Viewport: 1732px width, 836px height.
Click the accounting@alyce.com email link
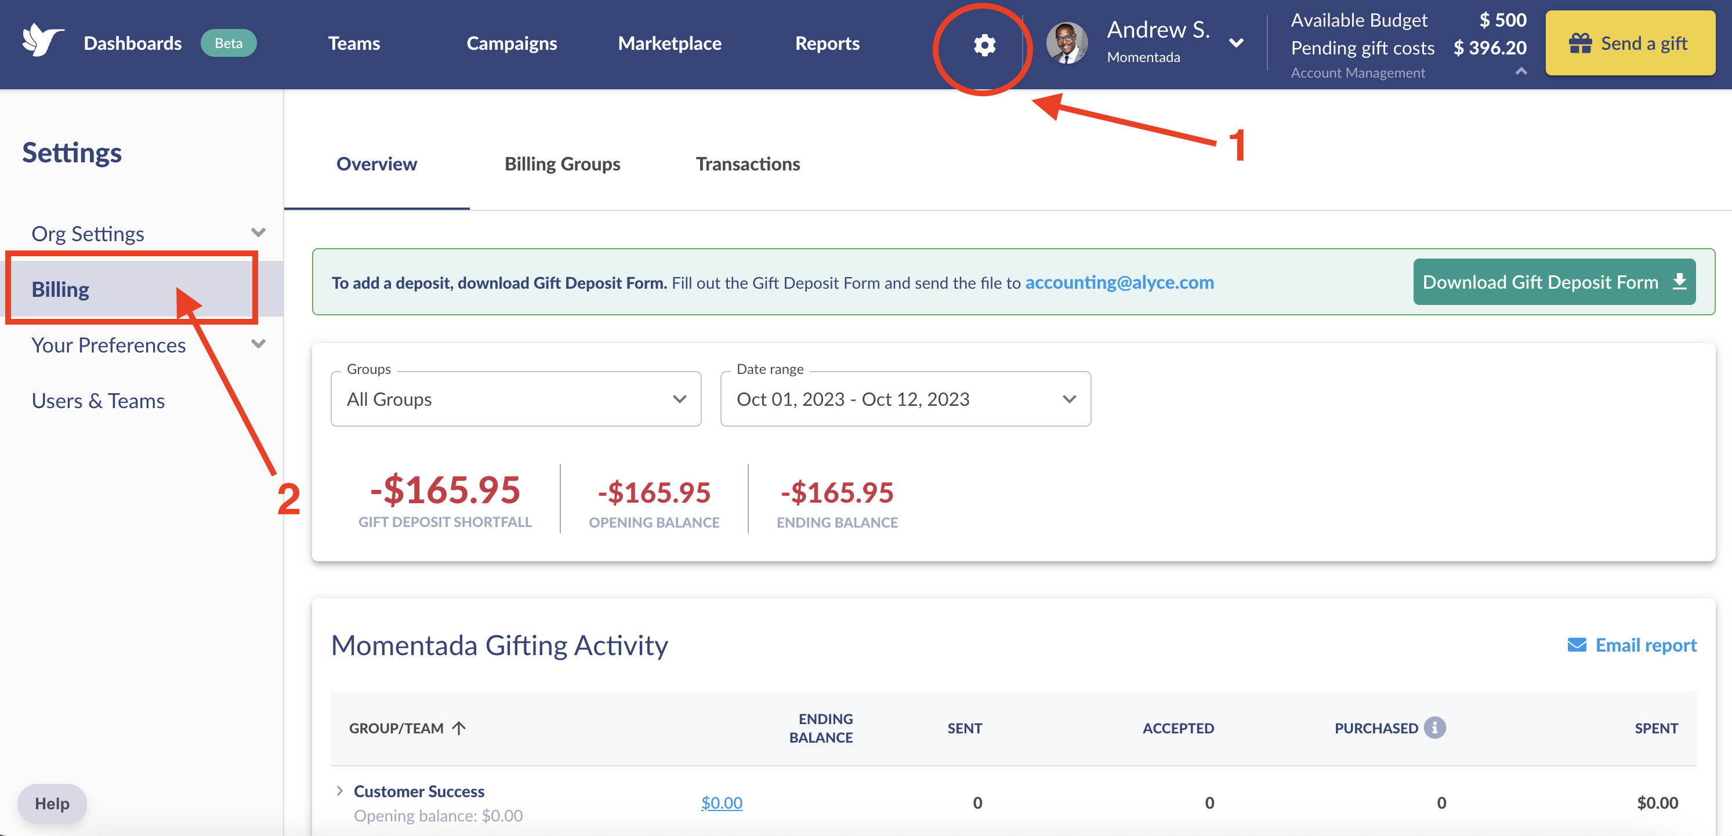point(1119,282)
